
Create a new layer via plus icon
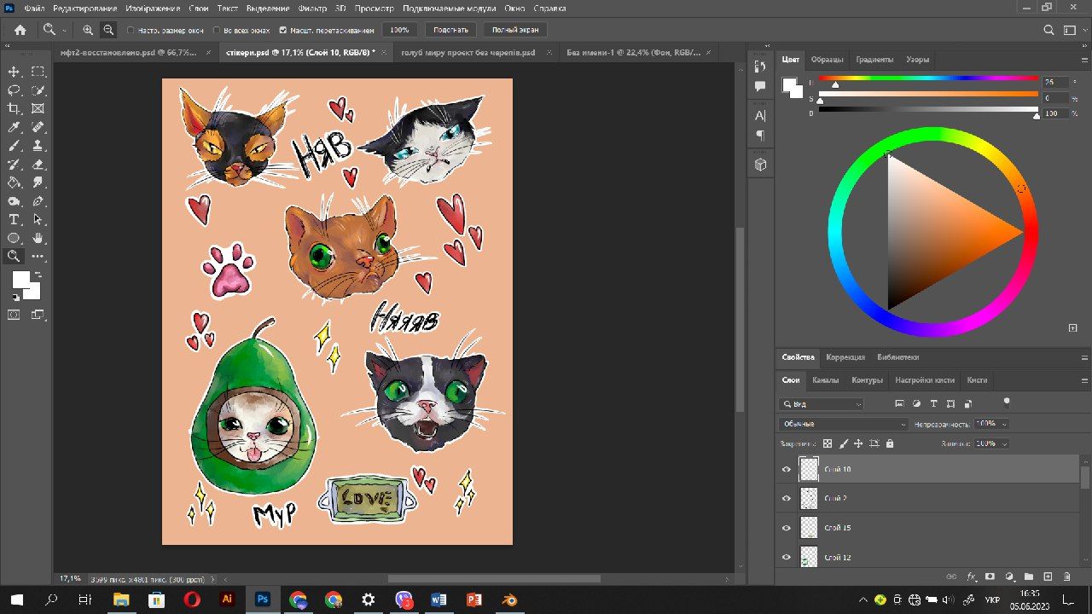click(1048, 576)
